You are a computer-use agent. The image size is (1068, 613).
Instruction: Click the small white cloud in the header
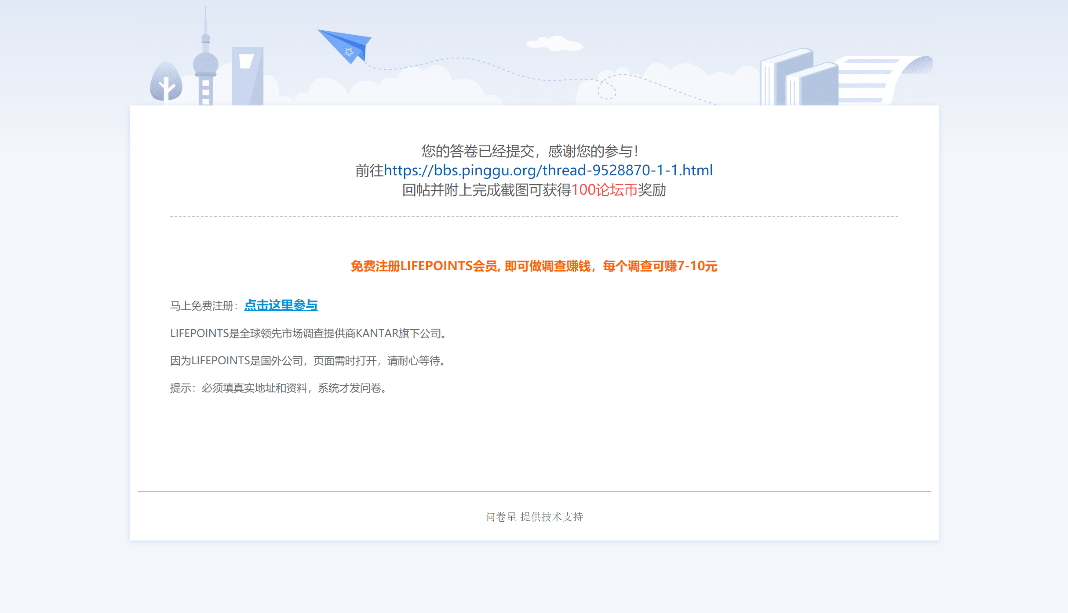click(555, 44)
